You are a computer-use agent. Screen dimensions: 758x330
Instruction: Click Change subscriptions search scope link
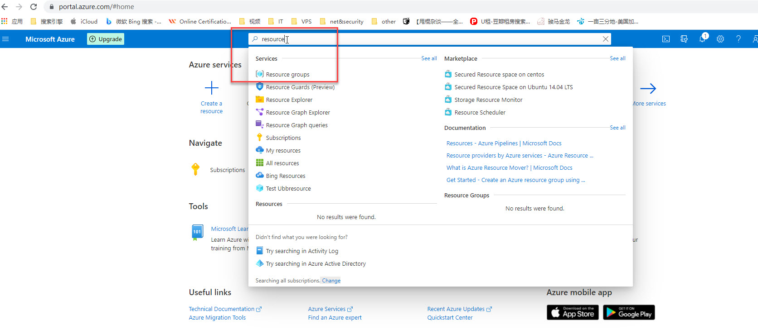point(331,281)
